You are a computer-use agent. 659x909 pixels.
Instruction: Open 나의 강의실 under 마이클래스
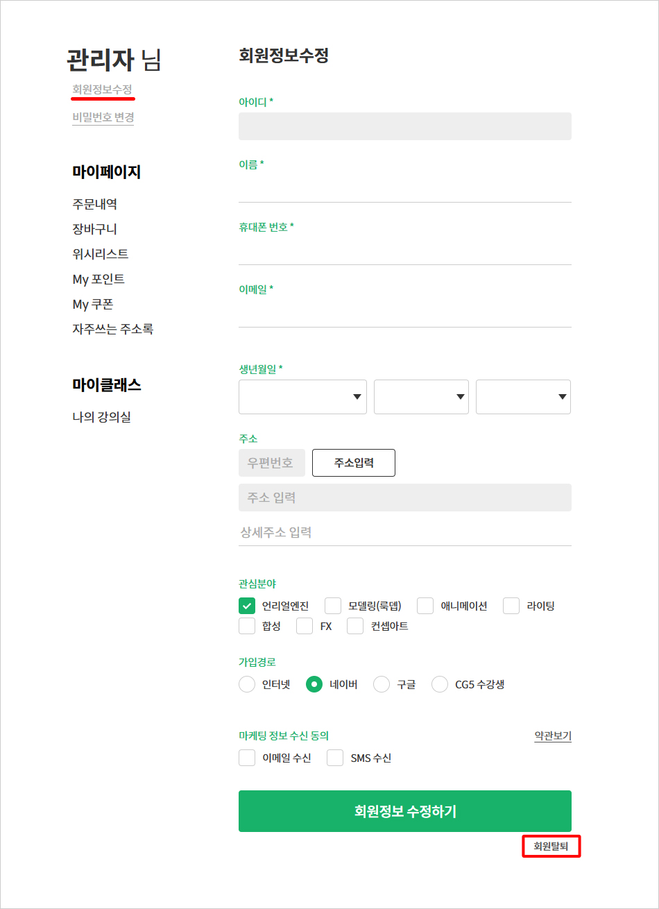[x=101, y=417]
